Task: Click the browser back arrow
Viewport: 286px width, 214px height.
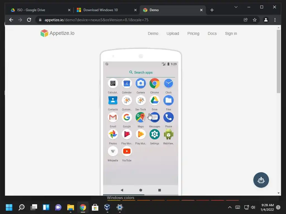Action: click(x=11, y=20)
